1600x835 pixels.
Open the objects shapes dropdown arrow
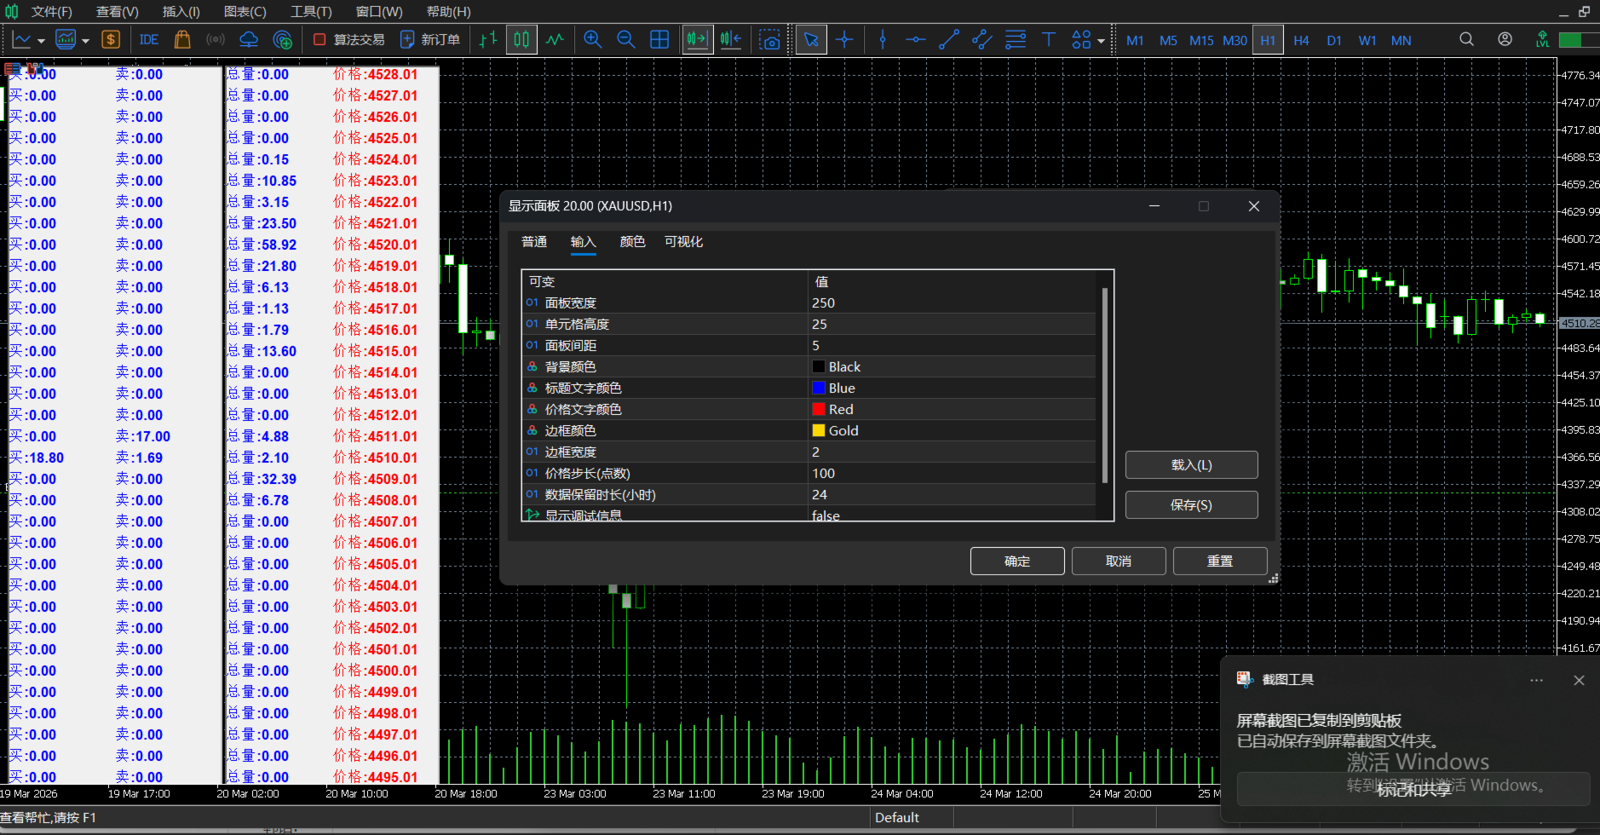(1101, 41)
